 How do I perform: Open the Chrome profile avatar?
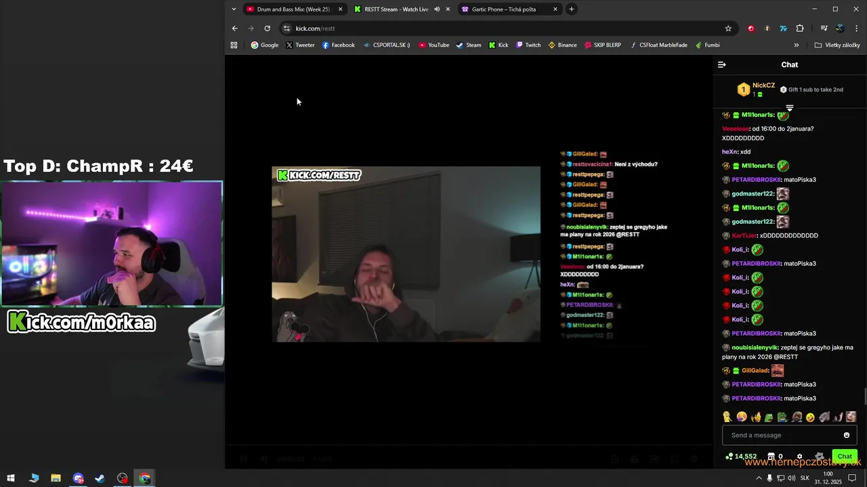point(840,28)
